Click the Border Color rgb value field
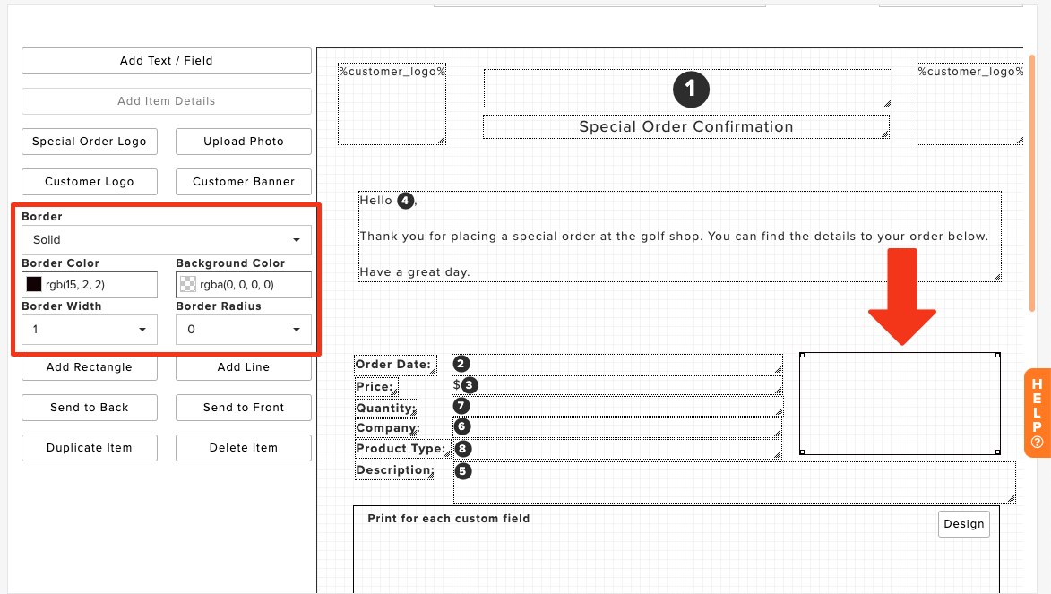The height and width of the screenshot is (594, 1051). (x=90, y=285)
